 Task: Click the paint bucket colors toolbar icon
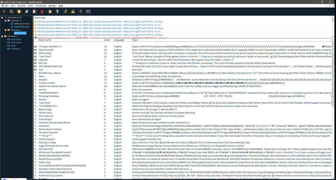pos(50,11)
